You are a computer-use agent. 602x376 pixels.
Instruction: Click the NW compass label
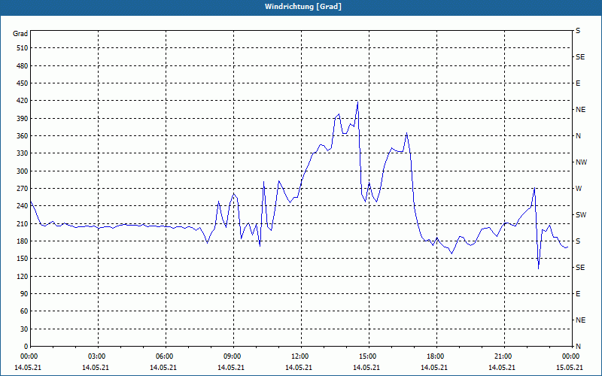coord(582,162)
